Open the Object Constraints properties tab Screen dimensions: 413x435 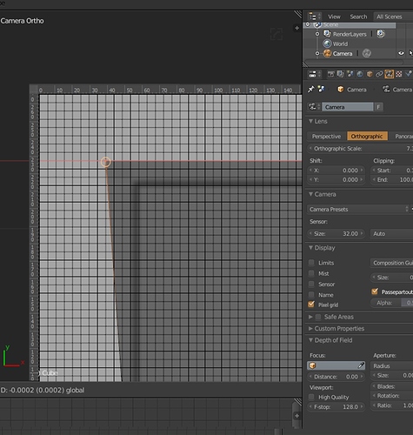coord(379,74)
